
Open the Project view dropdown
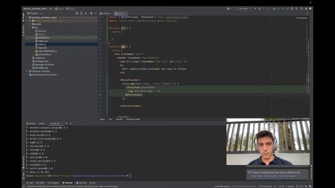coord(35,13)
